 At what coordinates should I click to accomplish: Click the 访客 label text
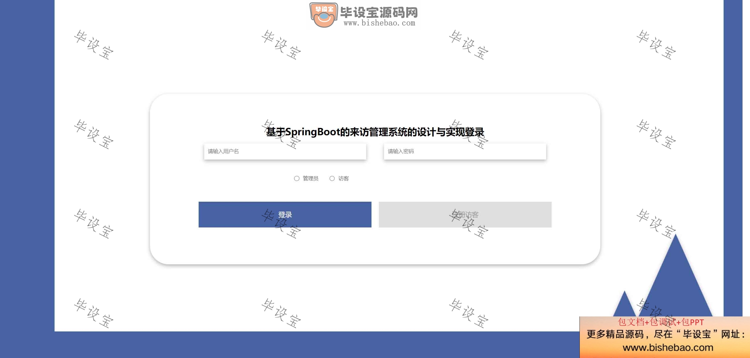344,178
